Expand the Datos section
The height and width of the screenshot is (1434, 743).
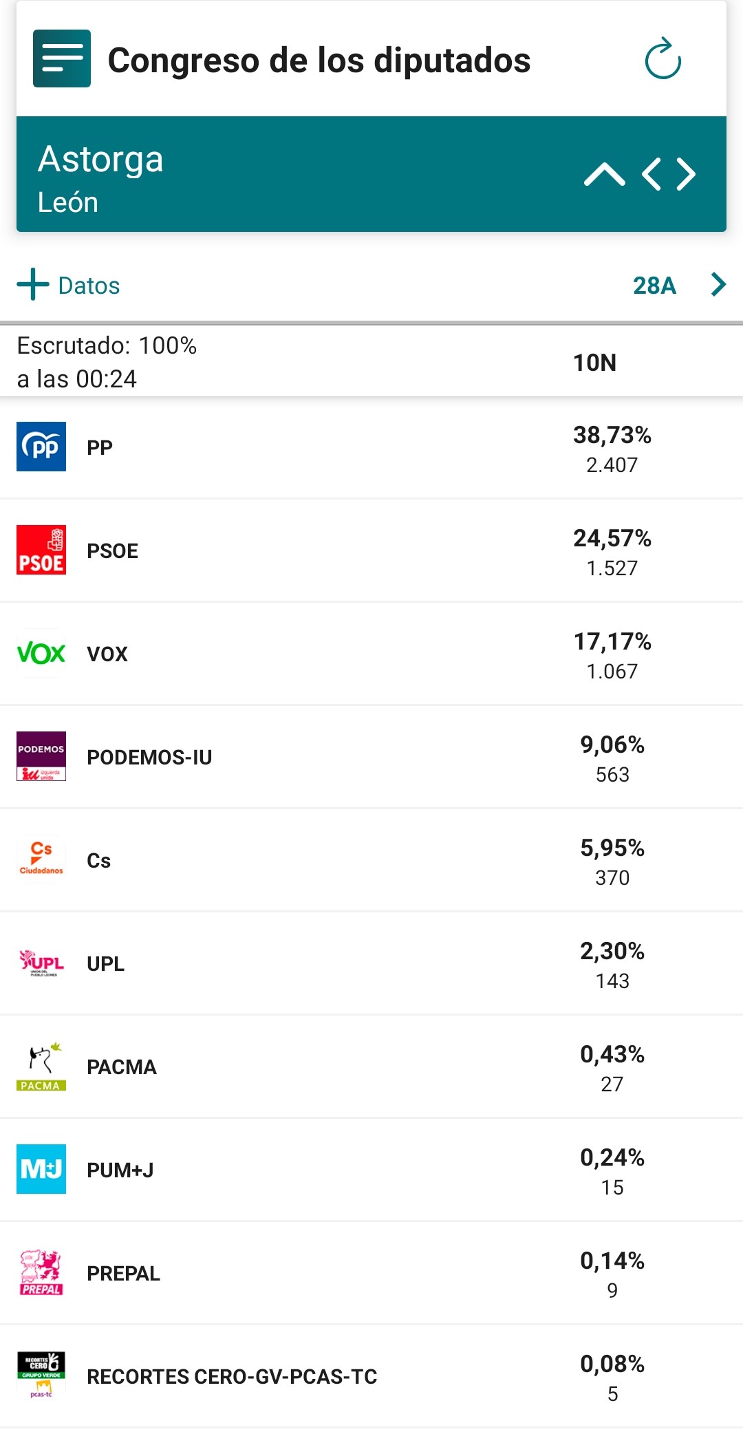coord(69,285)
